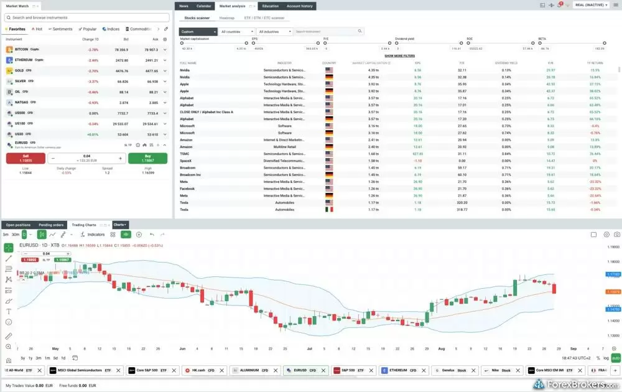Image resolution: width=622 pixels, height=392 pixels.
Task: Activate the zoom-in magnifier tool on chart
Action: 8,347
